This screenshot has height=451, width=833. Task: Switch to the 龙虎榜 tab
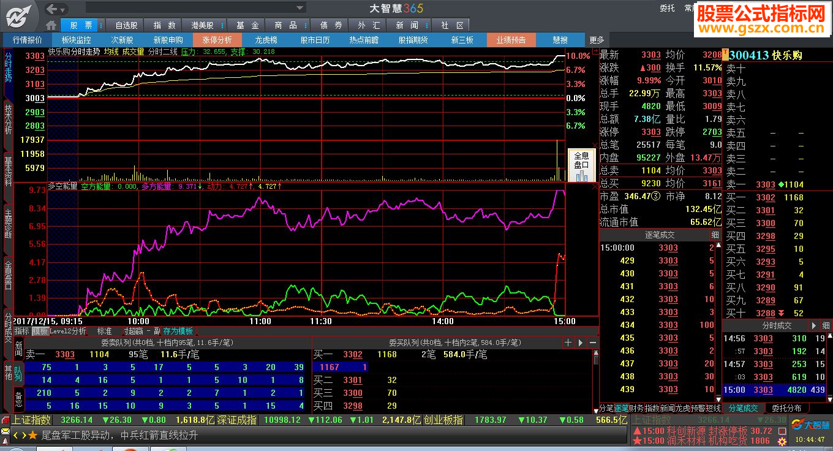coord(266,40)
